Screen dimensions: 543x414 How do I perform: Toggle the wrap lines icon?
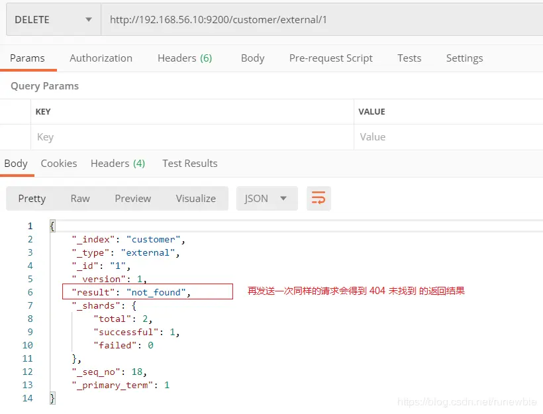[319, 199]
